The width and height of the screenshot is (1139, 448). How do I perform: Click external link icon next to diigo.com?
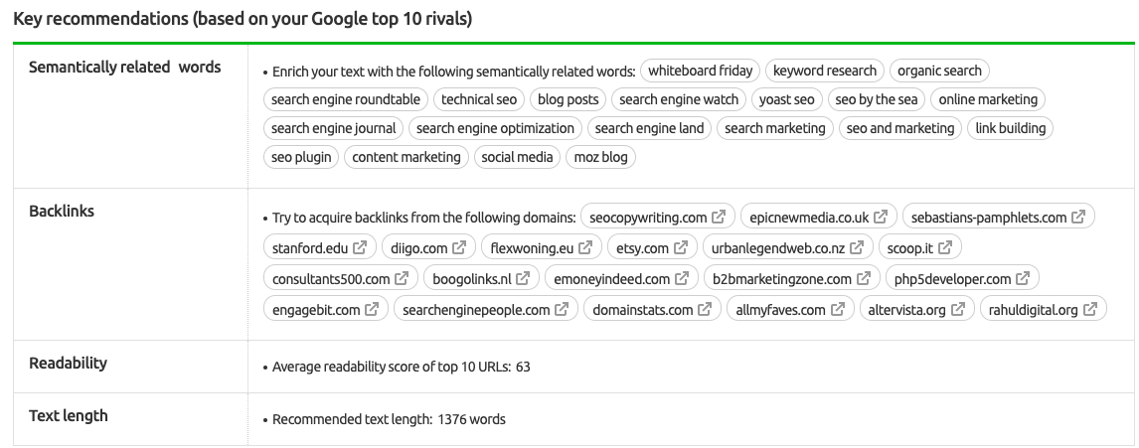click(x=459, y=247)
